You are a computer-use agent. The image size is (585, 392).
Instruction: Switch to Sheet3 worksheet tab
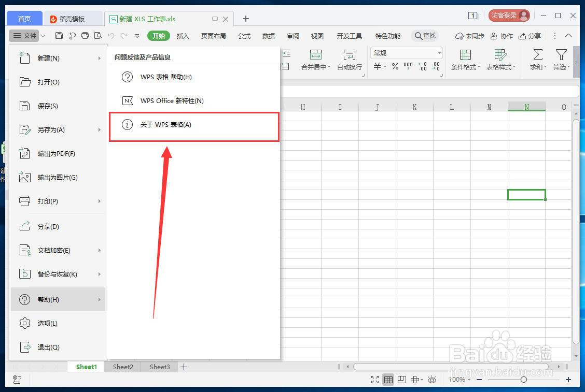[160, 367]
